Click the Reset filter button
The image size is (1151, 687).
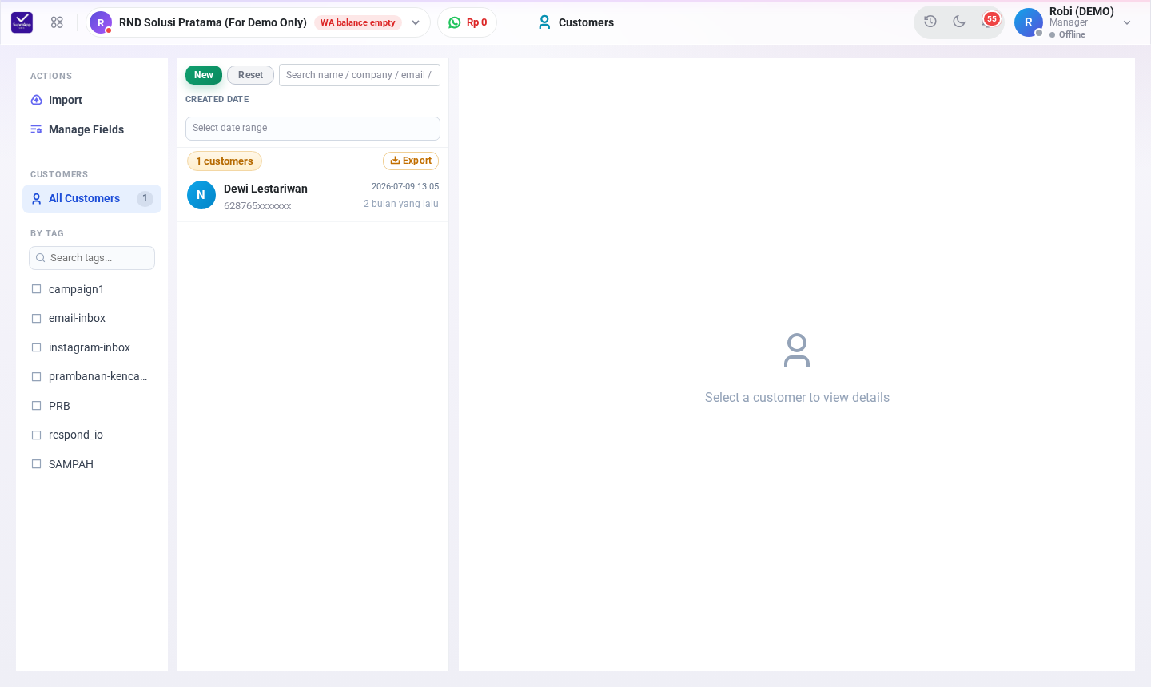pos(250,75)
